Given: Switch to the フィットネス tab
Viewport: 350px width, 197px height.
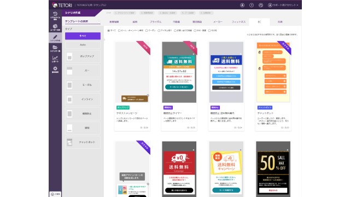Looking at the screenshot, I should (238, 22).
